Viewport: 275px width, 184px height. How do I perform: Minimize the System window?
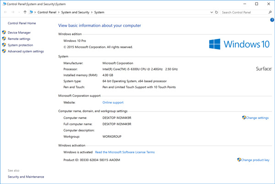pos(245,4)
